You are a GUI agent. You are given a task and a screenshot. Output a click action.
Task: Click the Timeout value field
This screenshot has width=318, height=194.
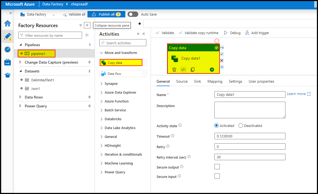pos(250,136)
